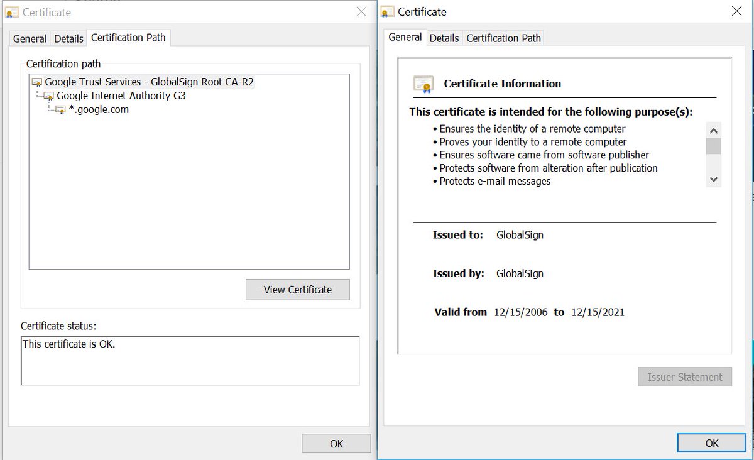Confirm with OK in left Certificate window
Screen dimensions: 754x460
[336, 444]
